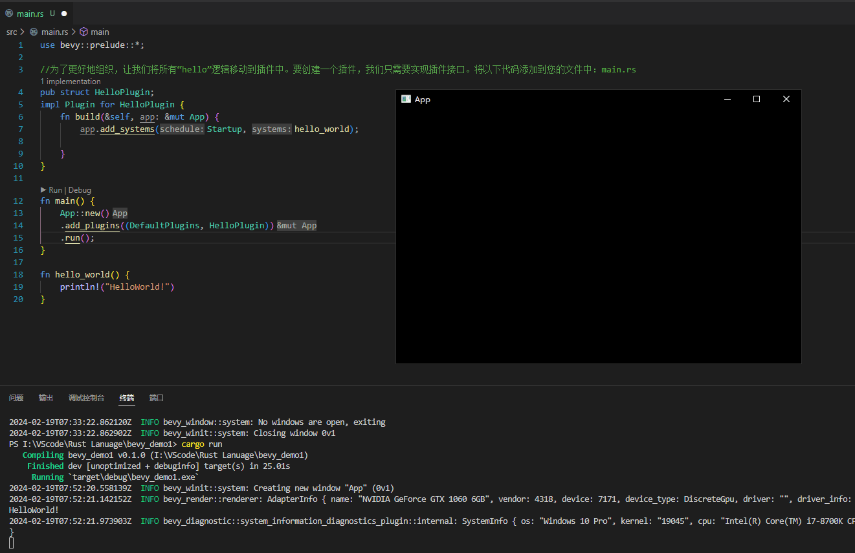Open the src folder breadcrumb dropdown
The height and width of the screenshot is (553, 855).
click(x=12, y=32)
